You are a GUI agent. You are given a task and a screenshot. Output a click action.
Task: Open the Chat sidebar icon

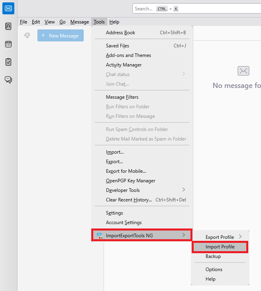coord(8,80)
